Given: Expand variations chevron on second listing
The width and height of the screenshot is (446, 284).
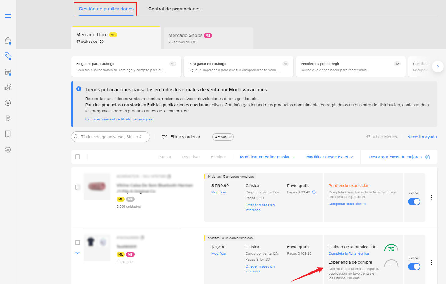Looking at the screenshot, I should click(77, 253).
